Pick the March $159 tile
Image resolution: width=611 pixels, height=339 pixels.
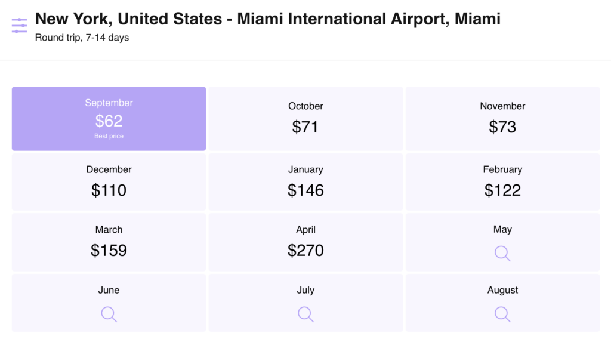click(109, 242)
